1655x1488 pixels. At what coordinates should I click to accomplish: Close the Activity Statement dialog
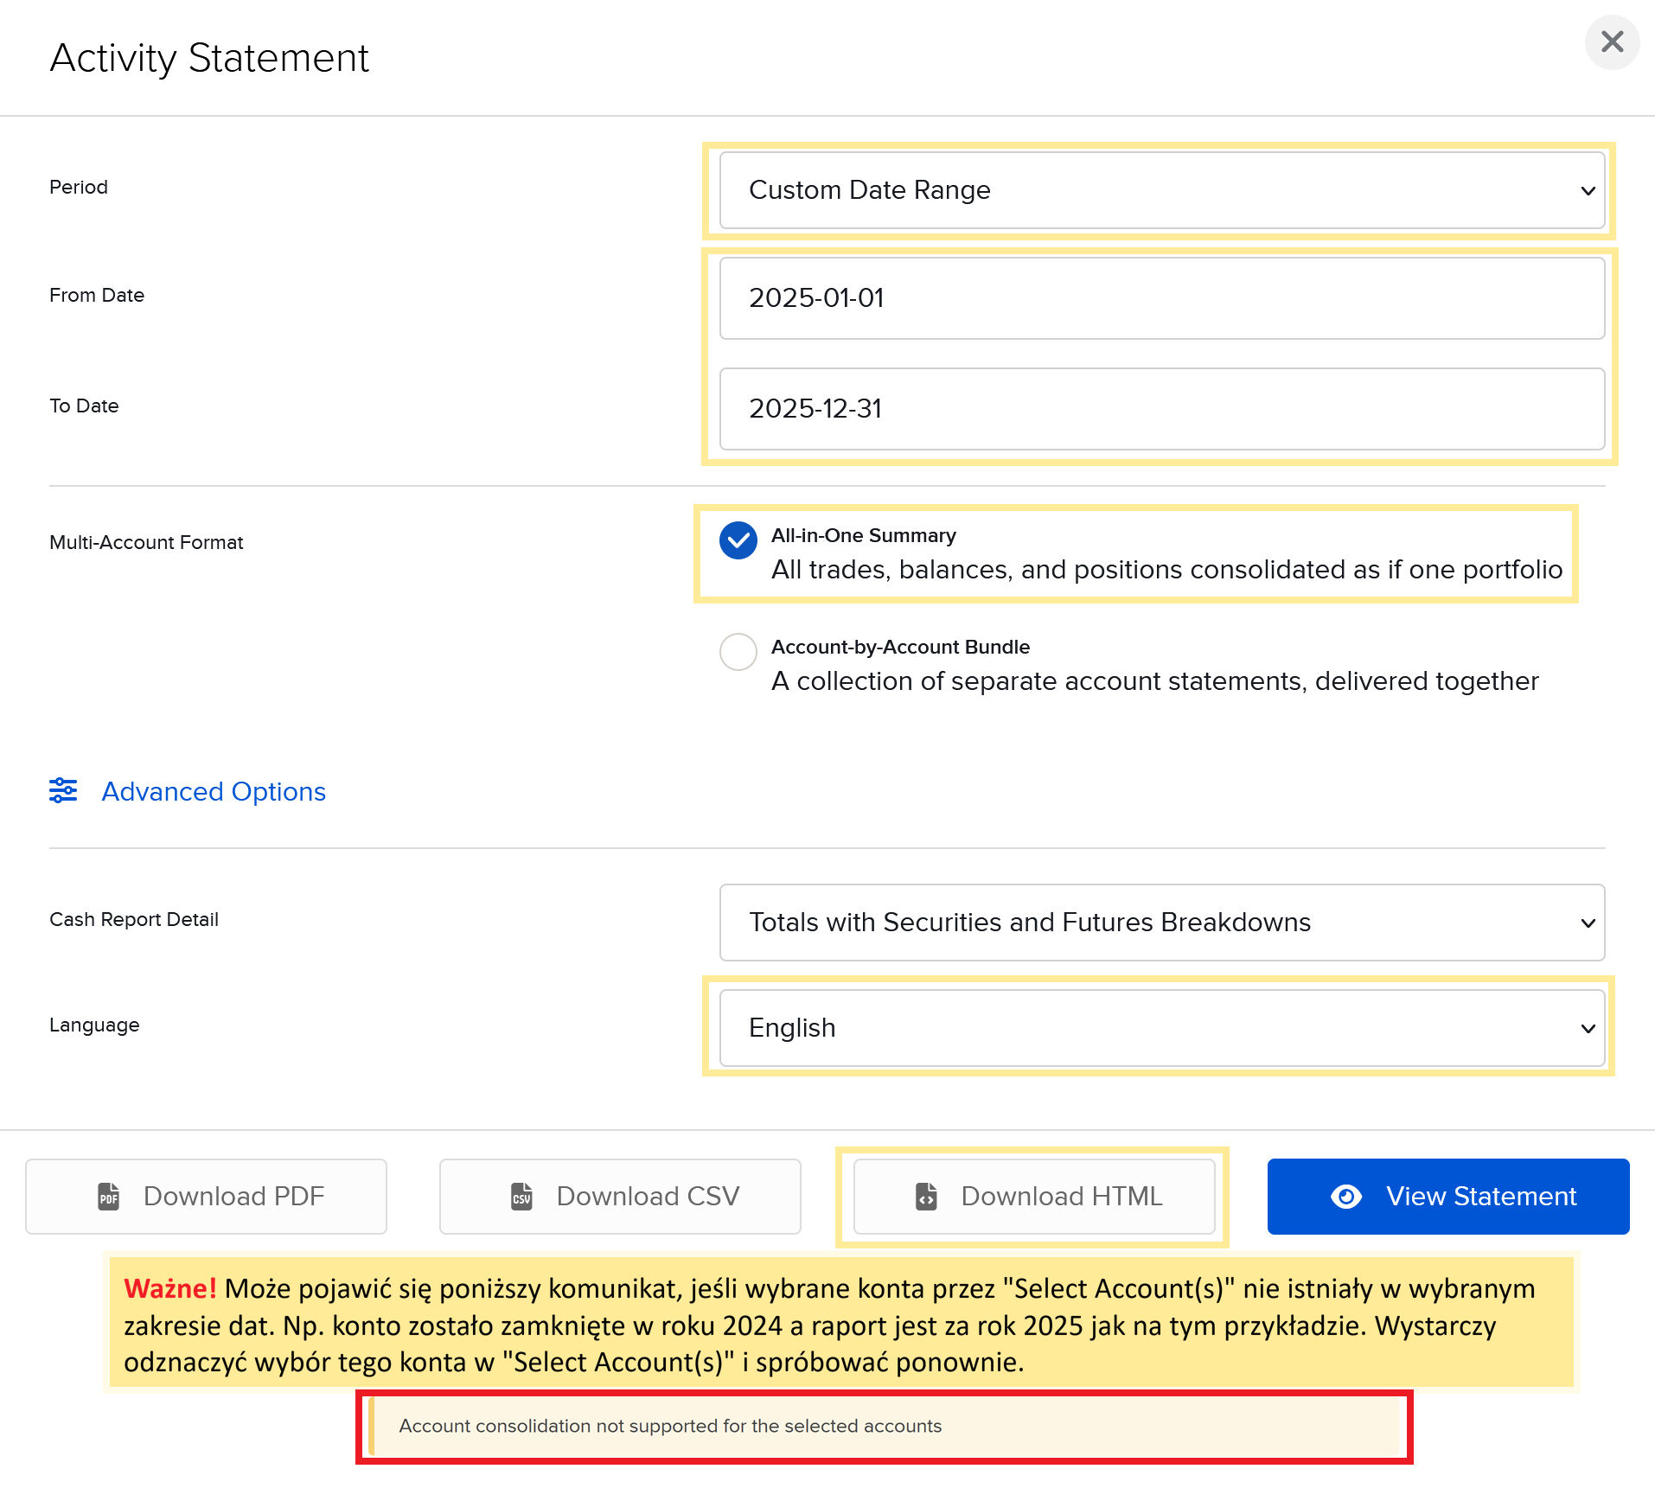coord(1612,42)
